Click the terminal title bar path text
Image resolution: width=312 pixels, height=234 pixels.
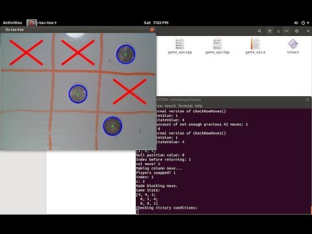tap(179, 99)
